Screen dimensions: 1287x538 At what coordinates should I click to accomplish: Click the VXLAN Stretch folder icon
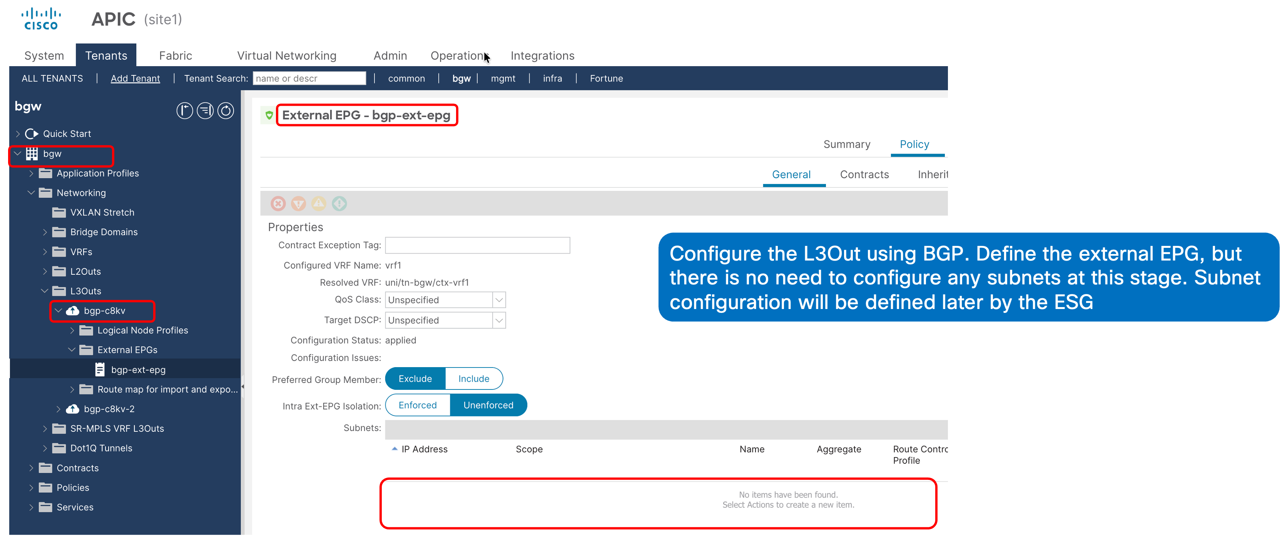(x=59, y=212)
